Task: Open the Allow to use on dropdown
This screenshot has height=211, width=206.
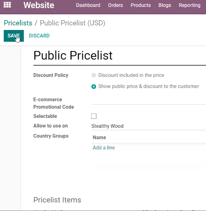Action: coord(149,126)
